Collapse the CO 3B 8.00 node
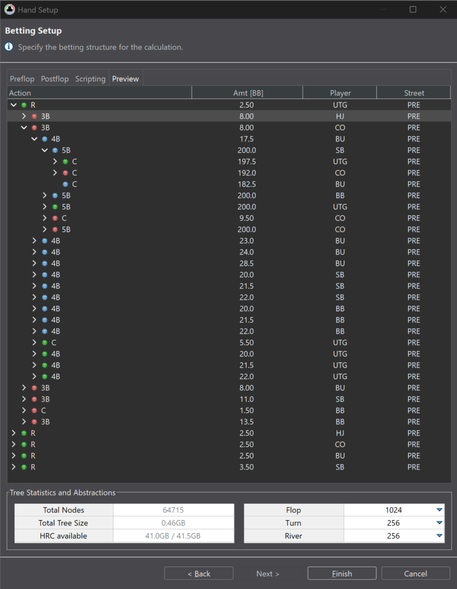Image resolution: width=457 pixels, height=589 pixels. pos(24,128)
